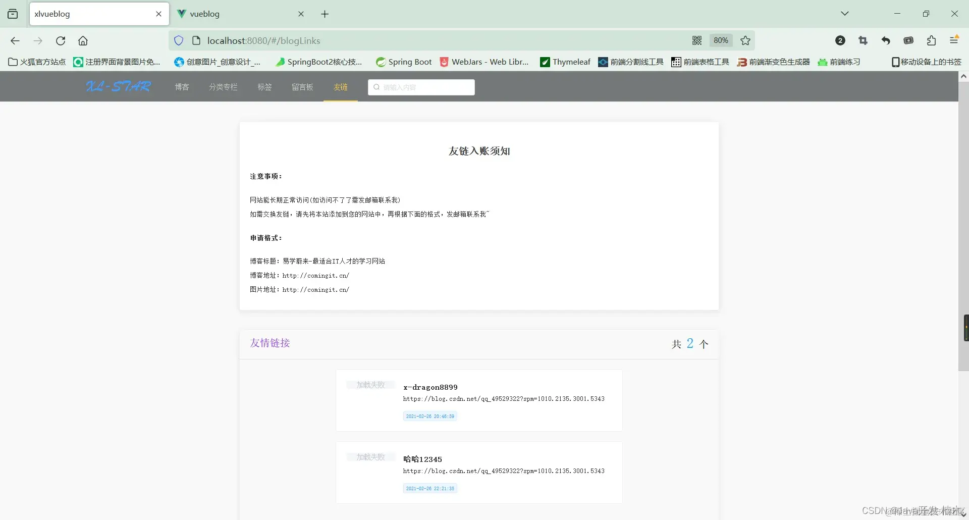Switch to the xlvueblog tab
969x520 pixels.
99,14
